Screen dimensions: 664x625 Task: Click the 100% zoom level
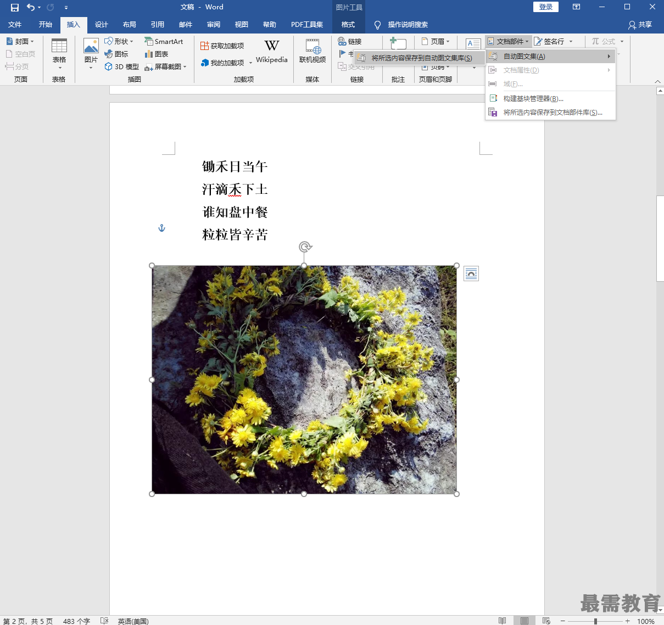pos(646,621)
